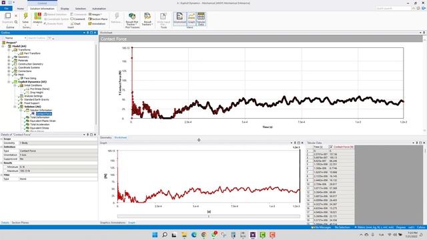Select Equivalent Stress result
The image size is (427, 240).
(39, 128)
